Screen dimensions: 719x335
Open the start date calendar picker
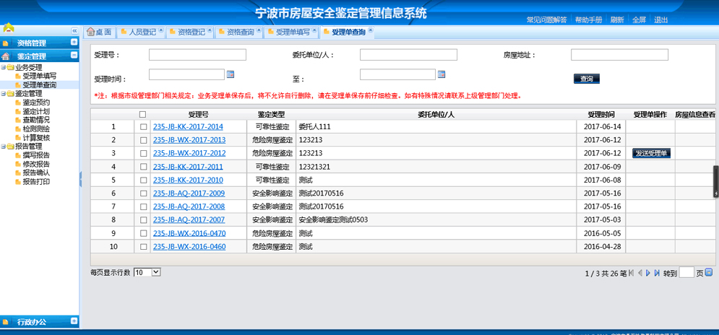tap(231, 74)
